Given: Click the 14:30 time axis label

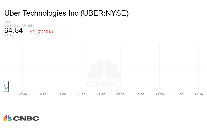Looking at the screenshot, I should click(x=198, y=94).
